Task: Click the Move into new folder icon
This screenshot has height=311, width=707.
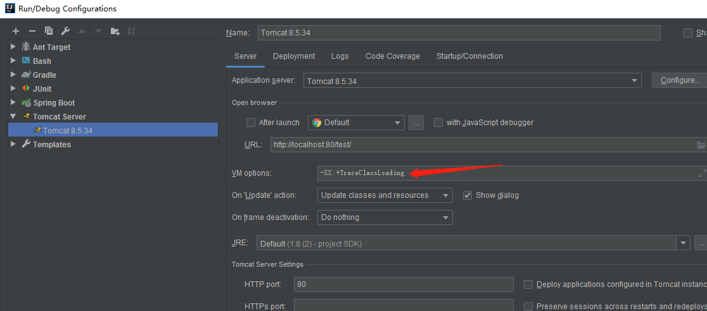Action: point(115,31)
